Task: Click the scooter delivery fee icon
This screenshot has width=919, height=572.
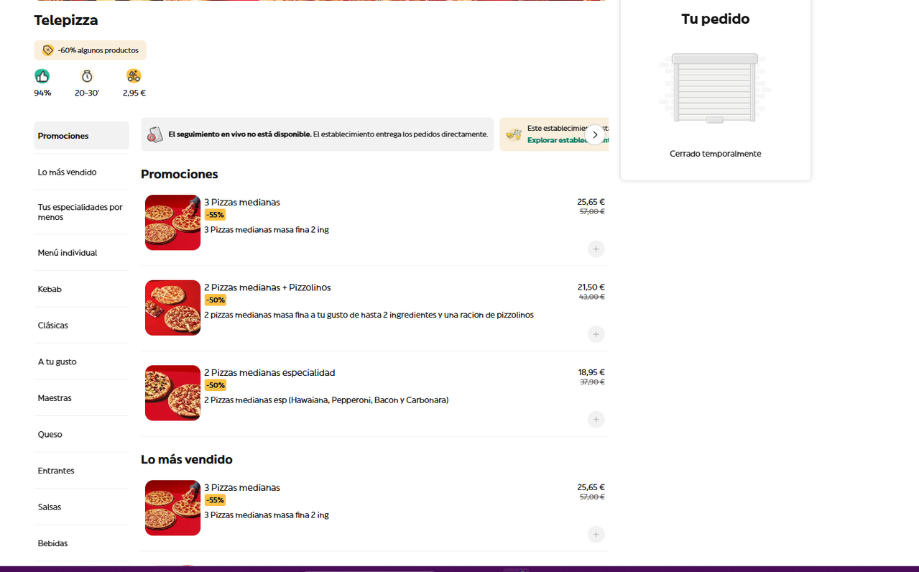Action: [134, 76]
